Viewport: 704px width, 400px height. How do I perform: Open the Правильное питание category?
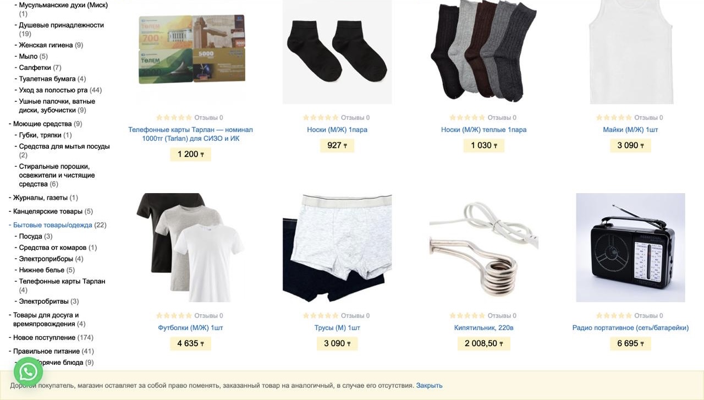coord(46,351)
